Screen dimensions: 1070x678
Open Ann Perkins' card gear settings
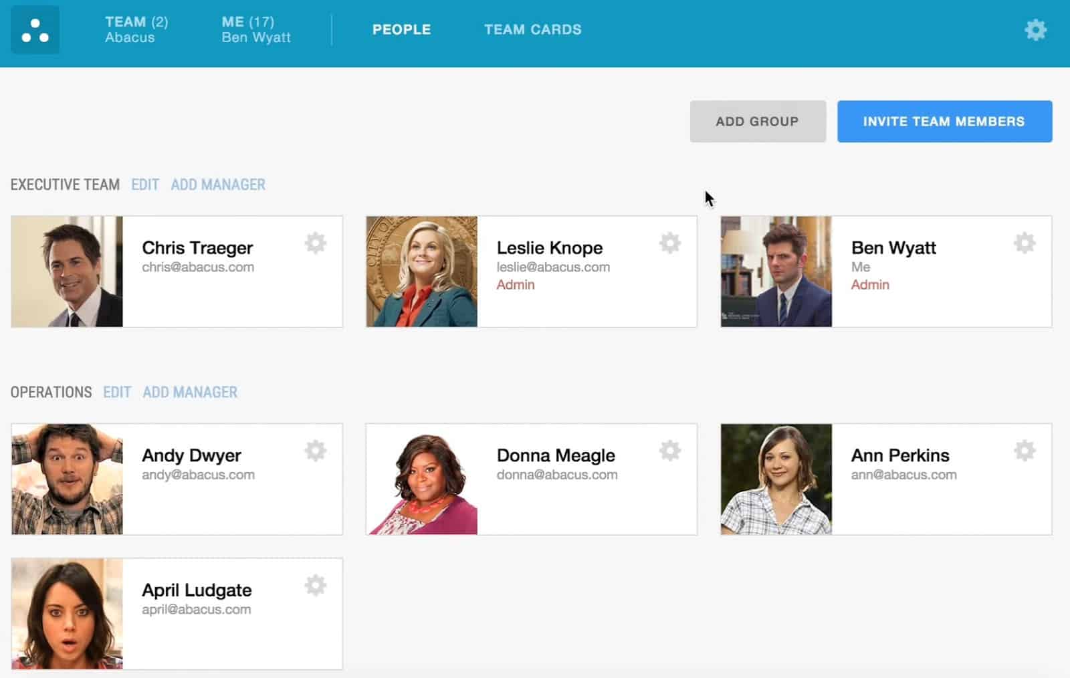[1025, 451]
